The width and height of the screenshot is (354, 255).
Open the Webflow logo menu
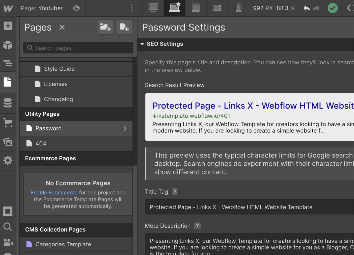pos(8,8)
